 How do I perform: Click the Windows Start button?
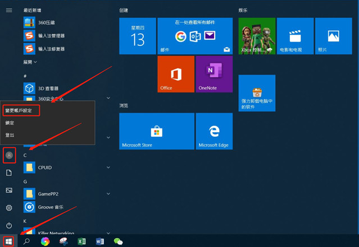click(8, 241)
